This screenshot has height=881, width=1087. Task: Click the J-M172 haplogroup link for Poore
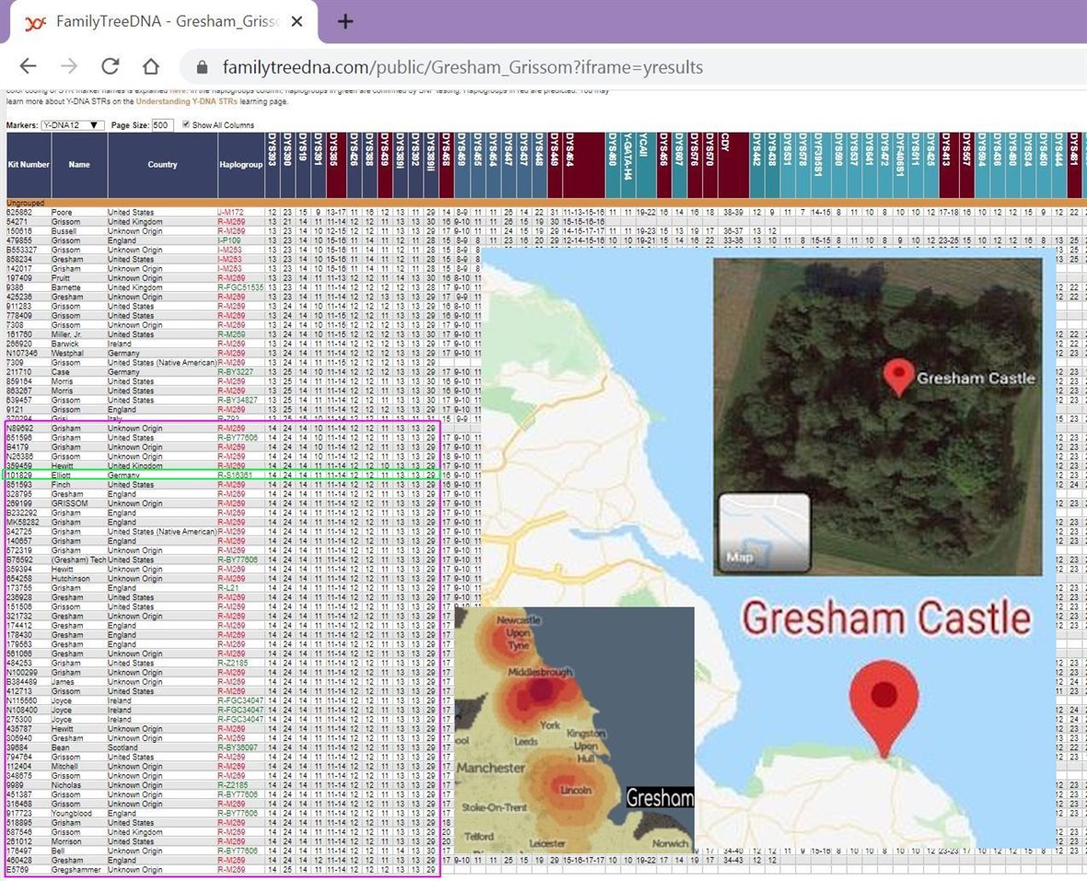(231, 212)
